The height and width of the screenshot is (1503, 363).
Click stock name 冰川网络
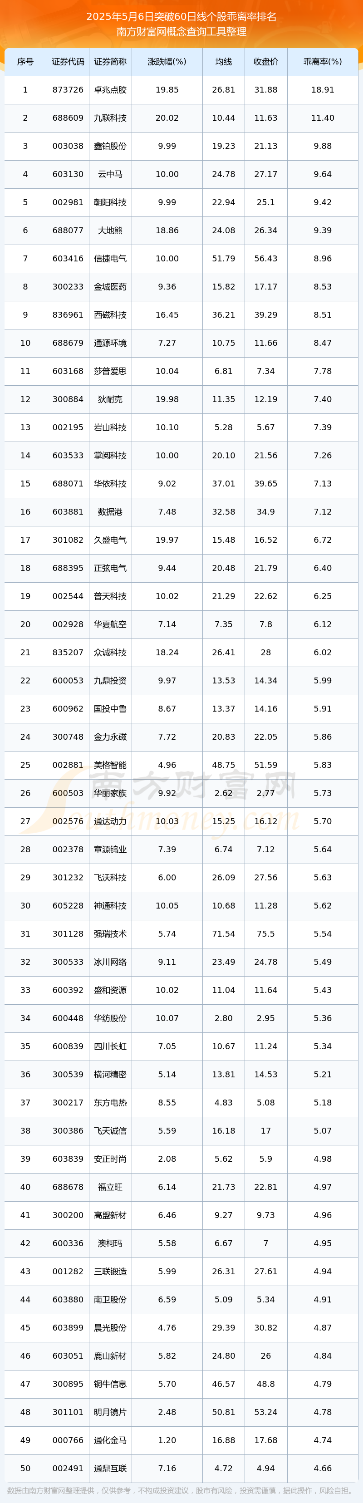click(110, 962)
